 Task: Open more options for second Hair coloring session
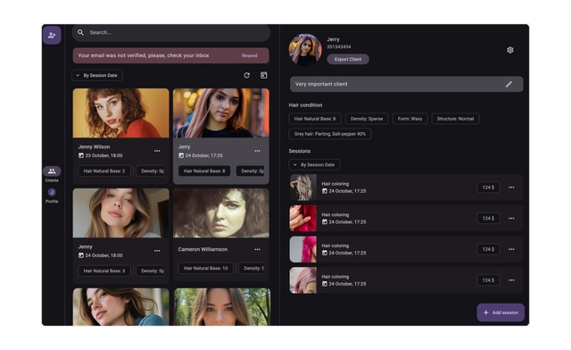511,219
